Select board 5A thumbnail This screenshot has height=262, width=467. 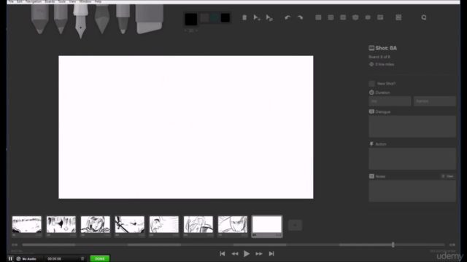click(x=163, y=226)
